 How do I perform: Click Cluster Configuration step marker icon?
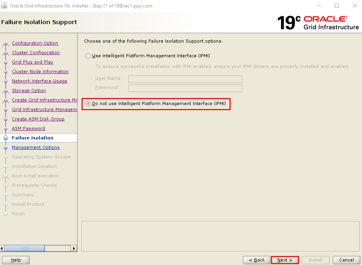coord(6,53)
